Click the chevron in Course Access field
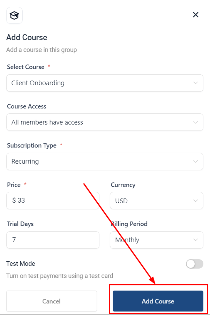The width and height of the screenshot is (210, 315). coord(195,122)
